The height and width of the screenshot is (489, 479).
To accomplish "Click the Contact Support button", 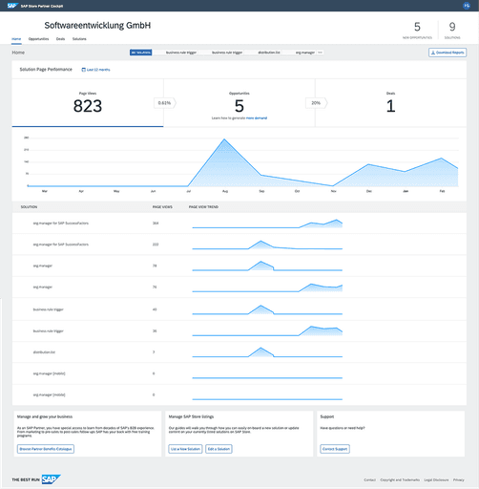I will (x=335, y=449).
